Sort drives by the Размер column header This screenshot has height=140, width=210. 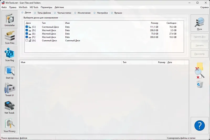pyautogui.click(x=150, y=23)
